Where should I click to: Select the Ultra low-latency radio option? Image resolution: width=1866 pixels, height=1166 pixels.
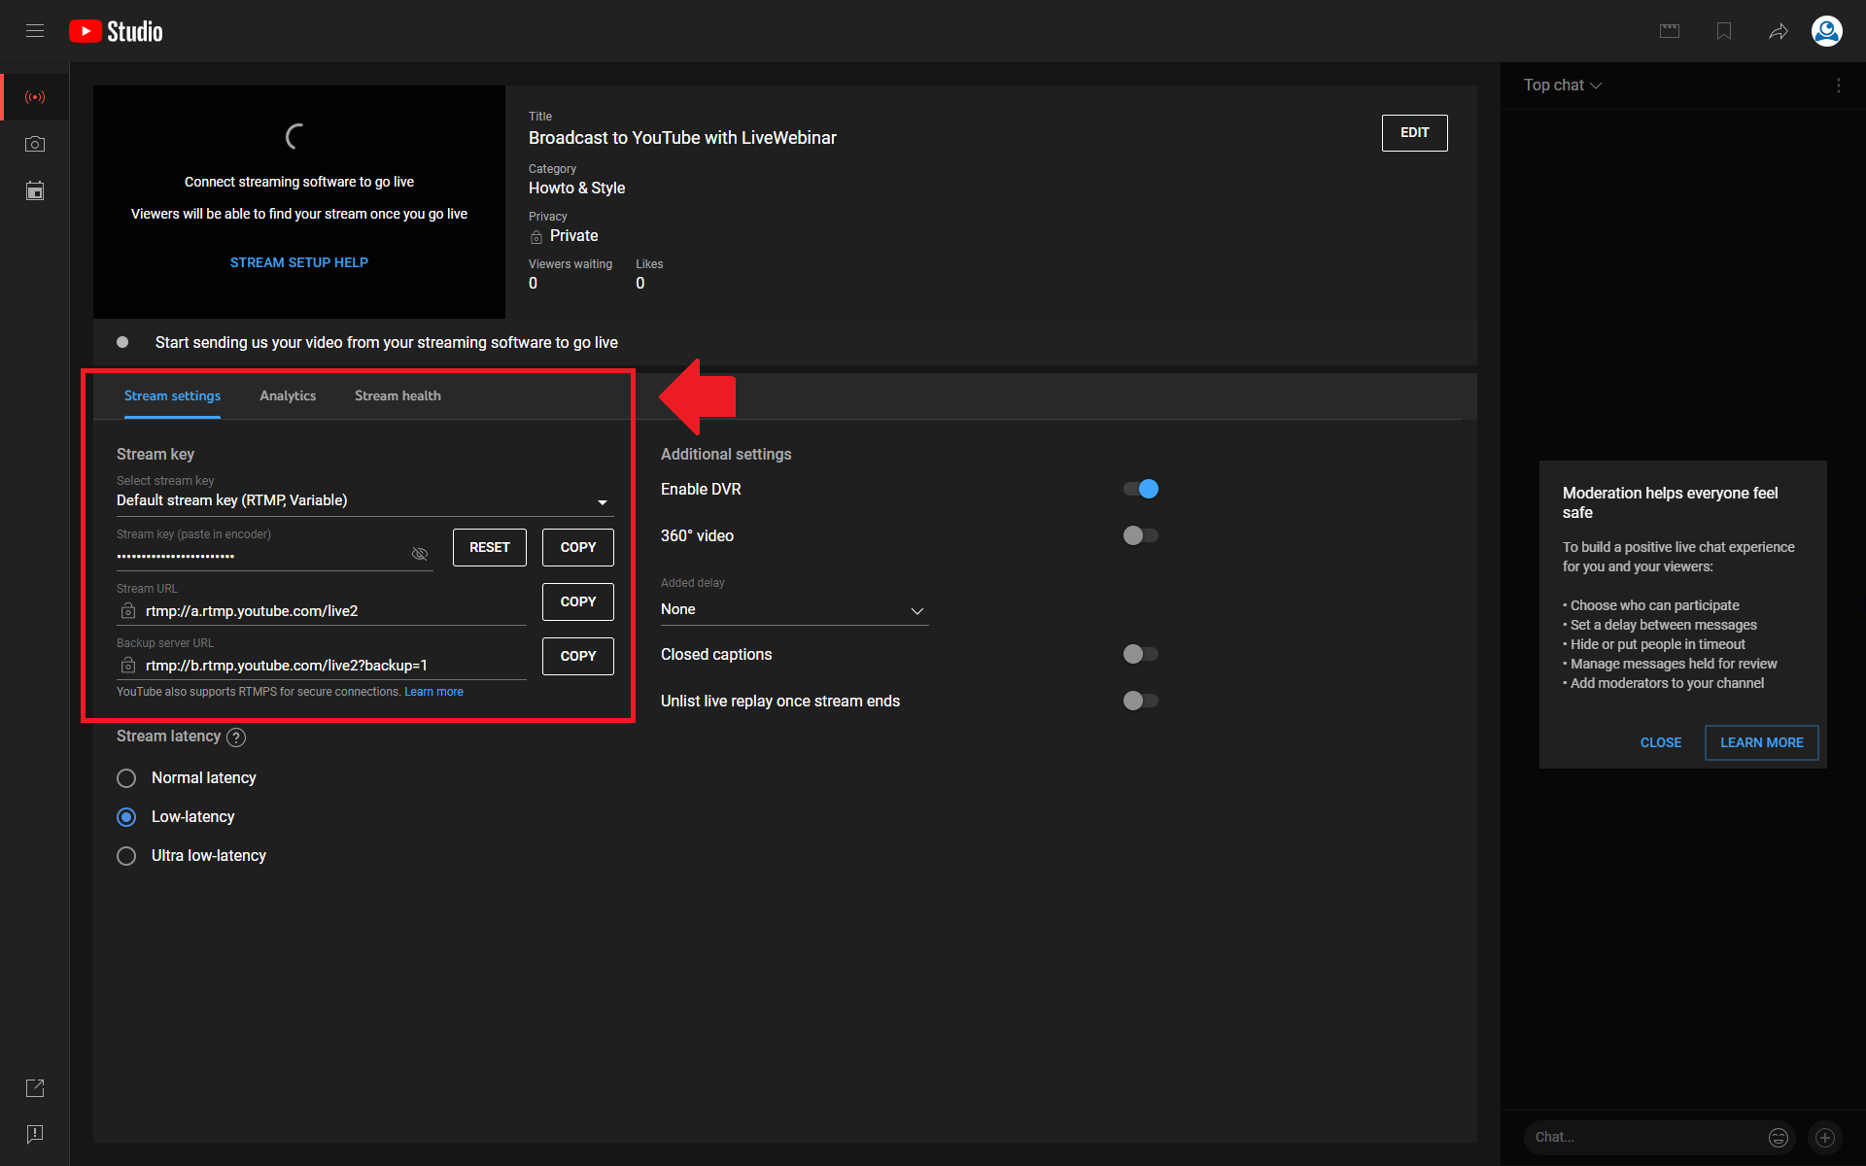(126, 856)
